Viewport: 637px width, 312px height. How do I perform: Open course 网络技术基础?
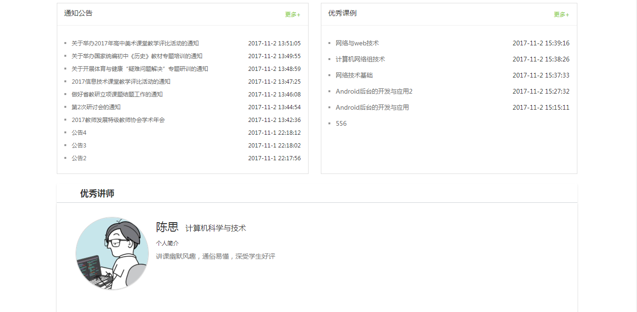click(x=354, y=76)
